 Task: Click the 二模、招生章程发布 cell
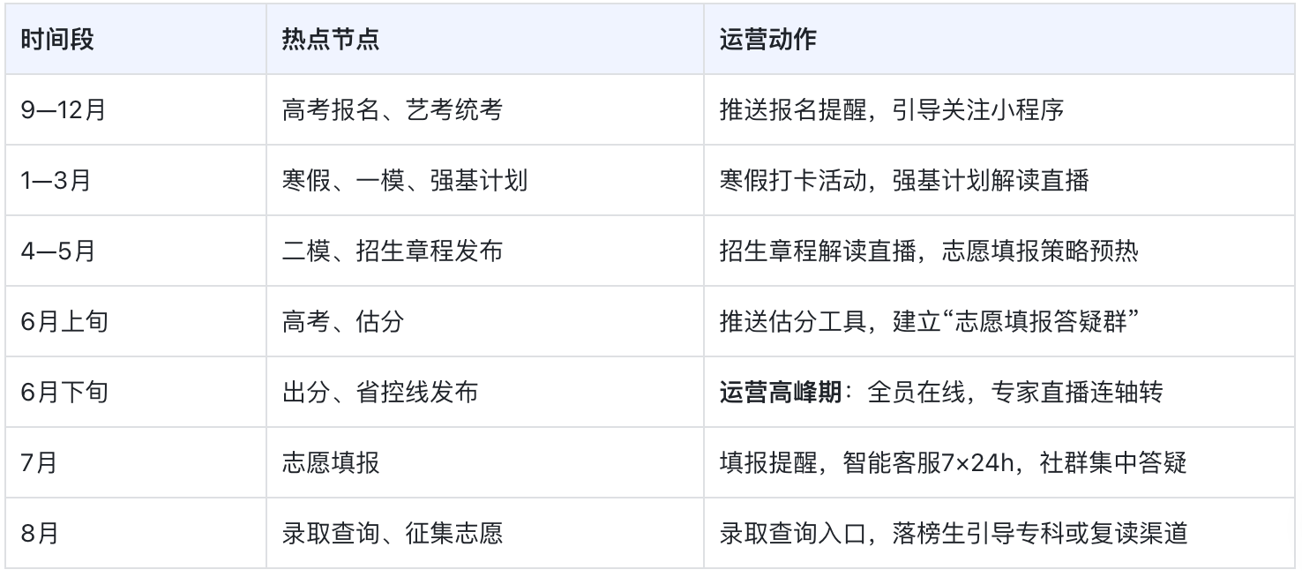(x=393, y=251)
